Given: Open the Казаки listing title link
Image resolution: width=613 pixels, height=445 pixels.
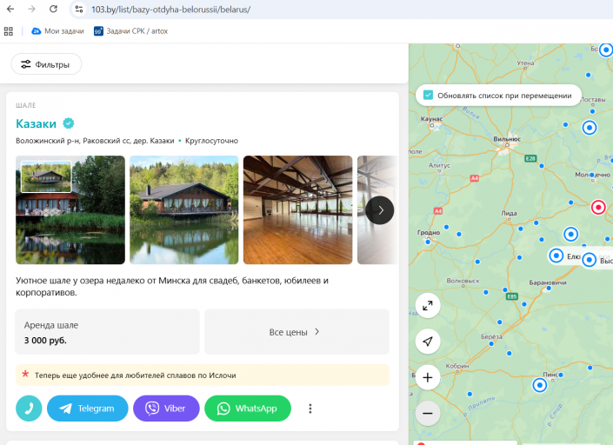Looking at the screenshot, I should pos(36,123).
